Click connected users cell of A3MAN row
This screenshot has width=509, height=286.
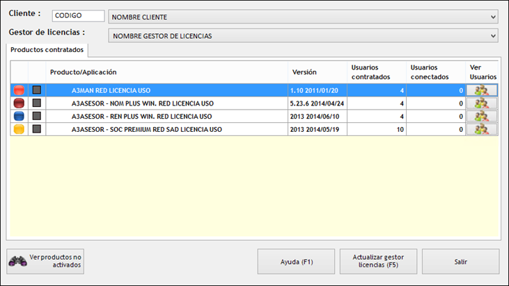[435, 90]
